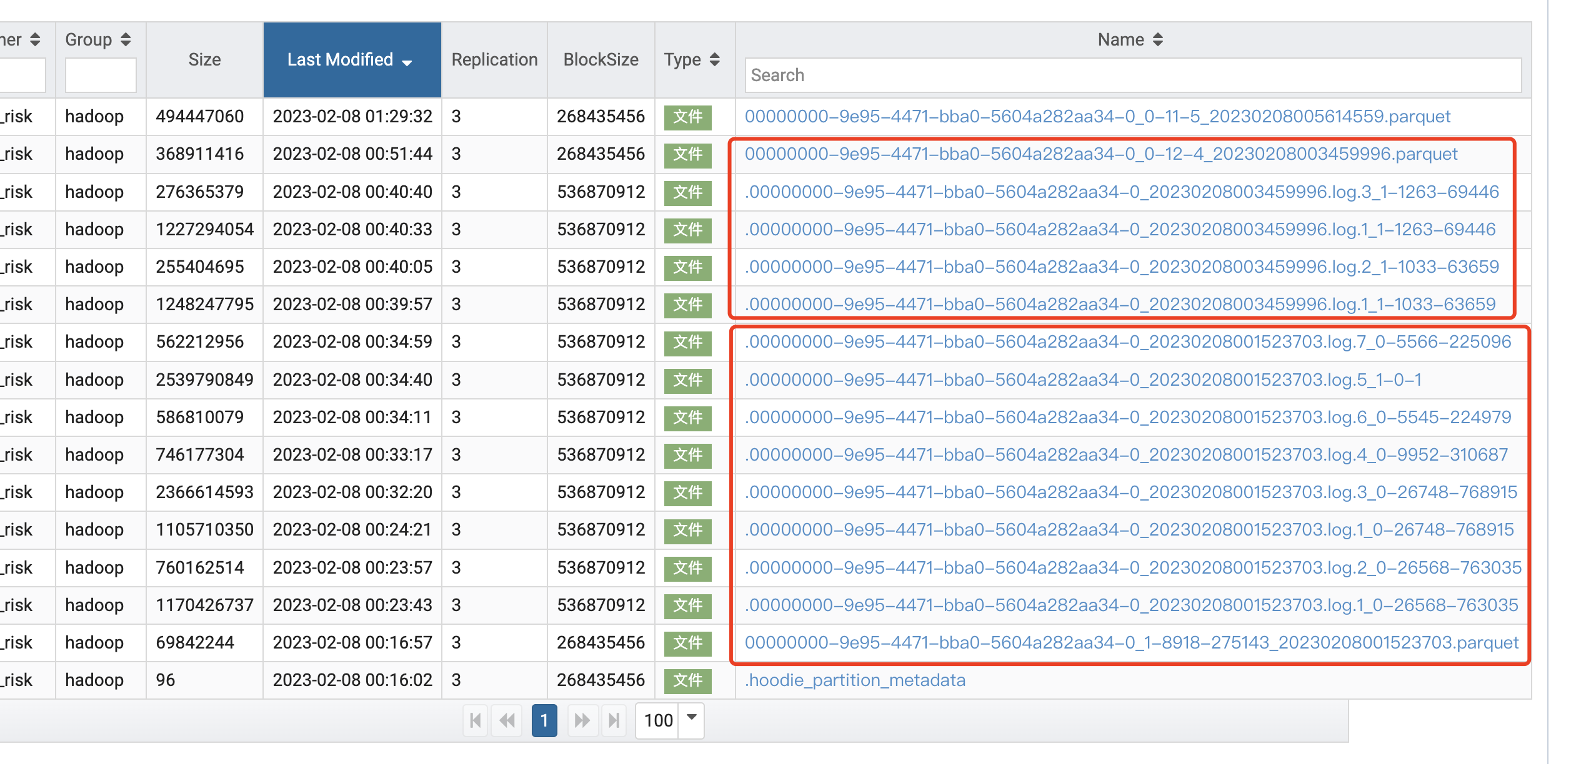This screenshot has height=764, width=1591.
Task: Open file ending 0-11-5_20230208005614559.parquet
Action: pos(1097,116)
